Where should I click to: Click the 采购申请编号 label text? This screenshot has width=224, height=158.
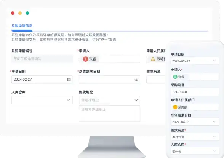tap(22, 51)
